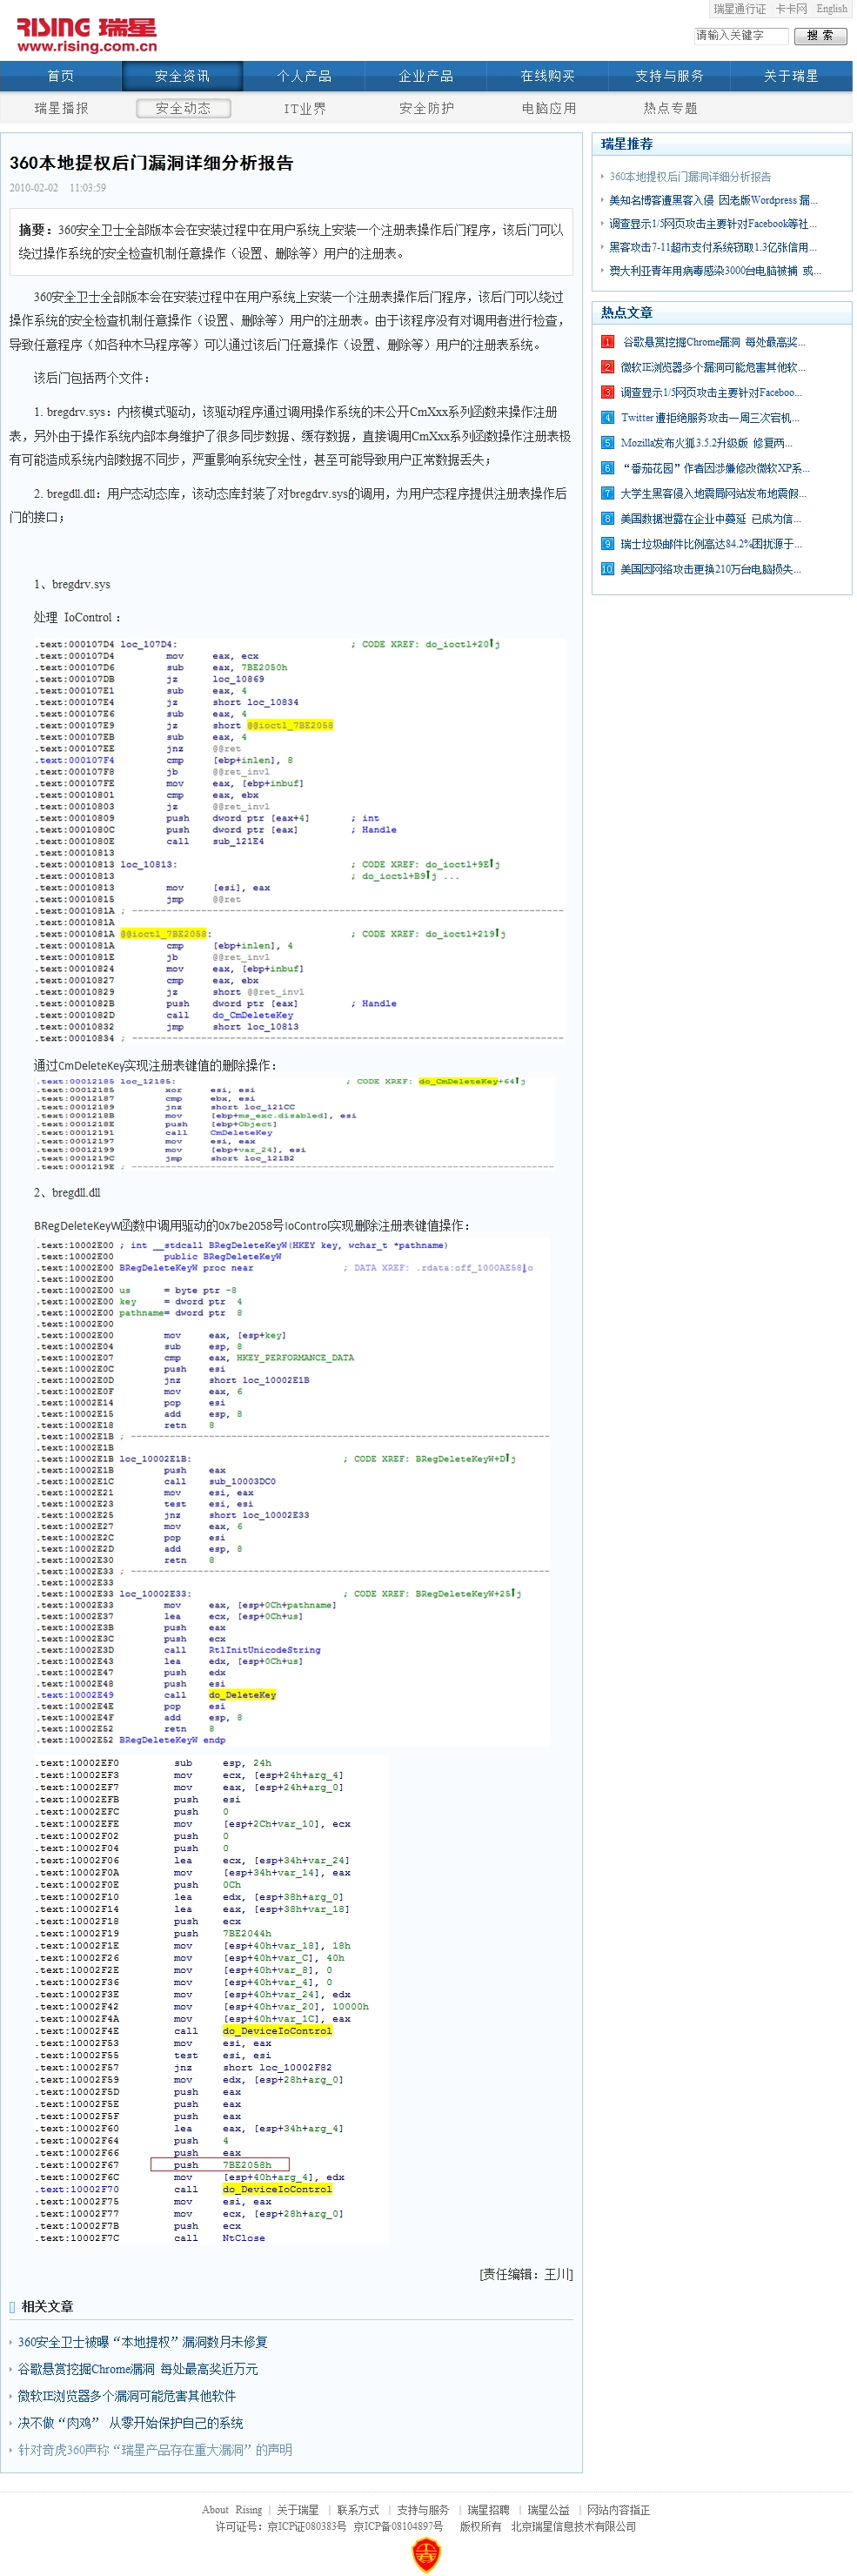Click the number 2 rank badge in 热点文章

[607, 367]
